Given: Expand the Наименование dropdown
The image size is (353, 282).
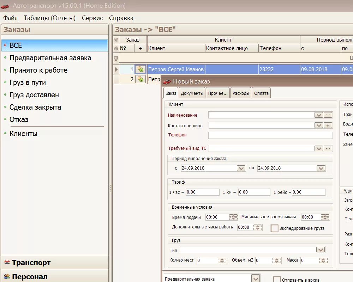Looking at the screenshot, I should tap(318, 115).
